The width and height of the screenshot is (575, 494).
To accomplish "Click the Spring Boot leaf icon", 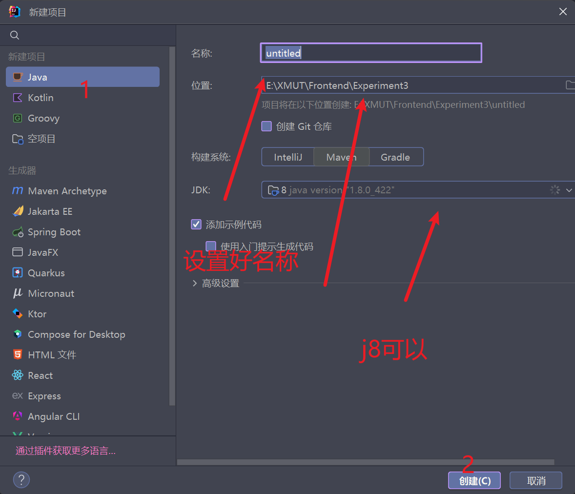I will (18, 232).
